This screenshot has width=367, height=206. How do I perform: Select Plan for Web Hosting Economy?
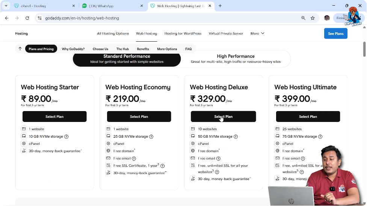139,116
